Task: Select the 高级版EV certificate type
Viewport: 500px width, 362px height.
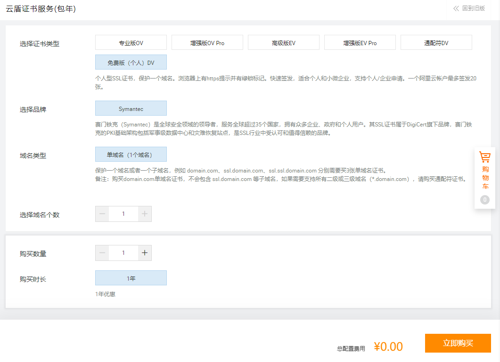Action: 283,42
